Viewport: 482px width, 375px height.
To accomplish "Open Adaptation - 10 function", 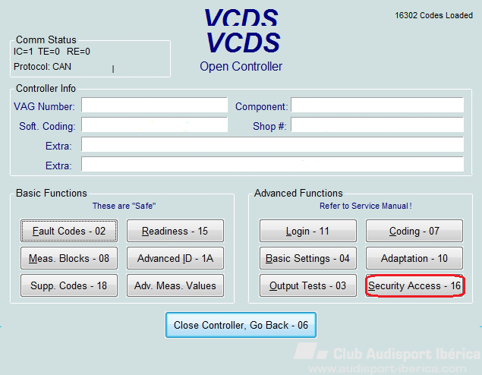I will coord(414,258).
